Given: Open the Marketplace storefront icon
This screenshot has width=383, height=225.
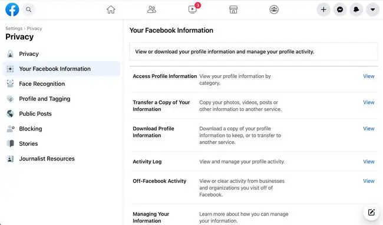Looking at the screenshot, I should tap(233, 9).
